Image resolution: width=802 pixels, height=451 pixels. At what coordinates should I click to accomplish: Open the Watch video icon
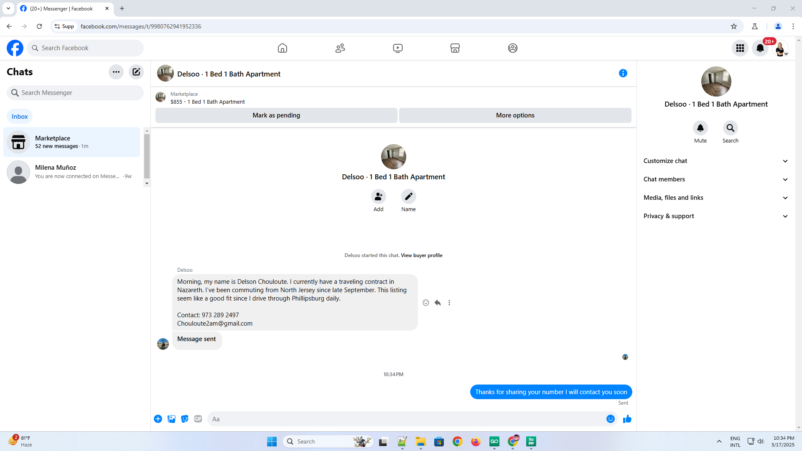(x=398, y=48)
